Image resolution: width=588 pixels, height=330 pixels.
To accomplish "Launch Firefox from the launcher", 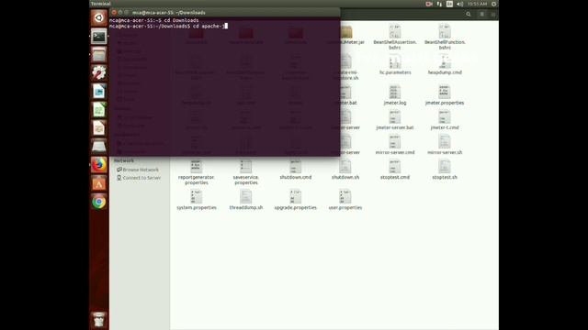I will click(99, 165).
